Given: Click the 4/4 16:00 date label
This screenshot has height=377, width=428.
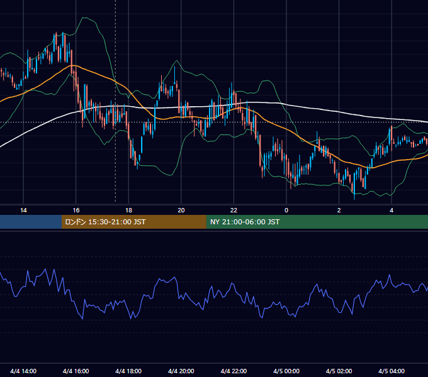Looking at the screenshot, I should [x=76, y=371].
